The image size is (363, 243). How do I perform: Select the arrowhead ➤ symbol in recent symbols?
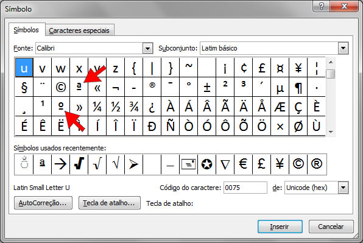point(134,164)
